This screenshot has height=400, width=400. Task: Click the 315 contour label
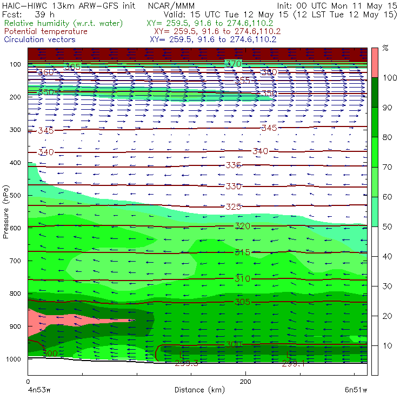tap(242, 252)
